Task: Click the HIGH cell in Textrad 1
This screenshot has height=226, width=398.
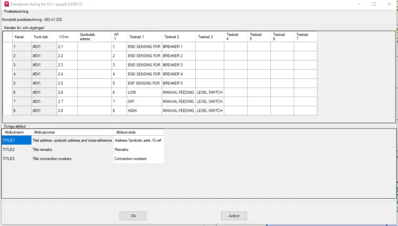Action: pyautogui.click(x=144, y=110)
